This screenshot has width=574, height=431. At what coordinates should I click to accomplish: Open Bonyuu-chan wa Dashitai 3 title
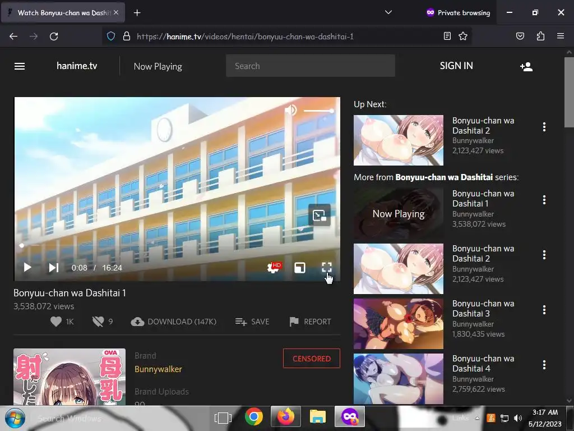[483, 308]
